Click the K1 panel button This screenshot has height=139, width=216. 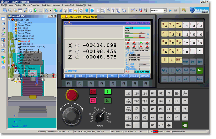(x=153, y=93)
